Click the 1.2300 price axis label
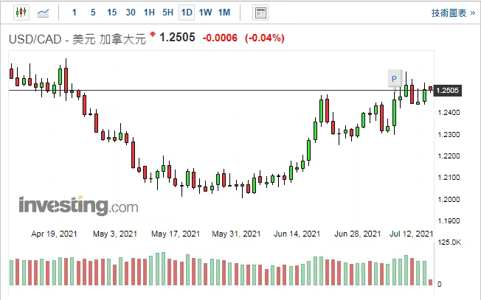This screenshot has width=481, height=300. coord(449,135)
